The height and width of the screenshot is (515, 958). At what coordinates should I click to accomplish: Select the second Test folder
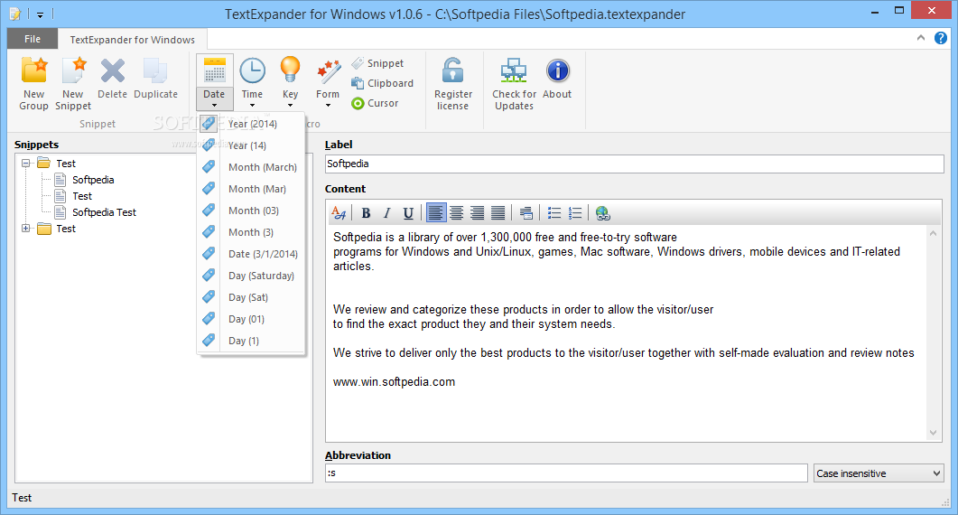point(57,229)
